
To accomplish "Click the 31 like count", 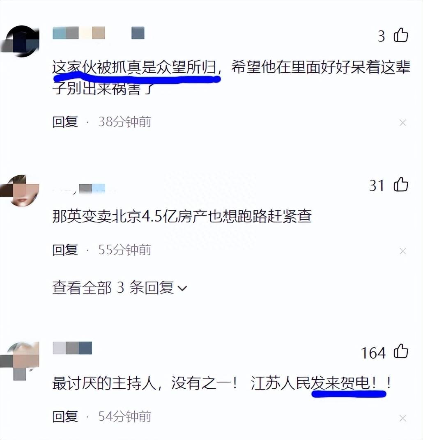I will click(377, 186).
